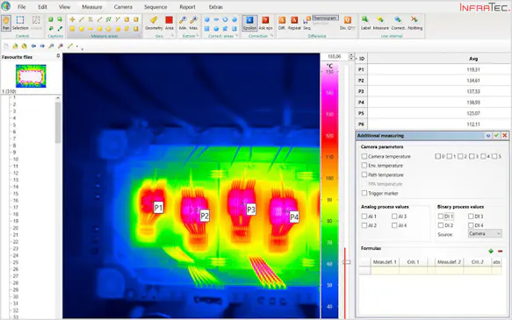Expand the Geo. group launcher

[x=172, y=36]
